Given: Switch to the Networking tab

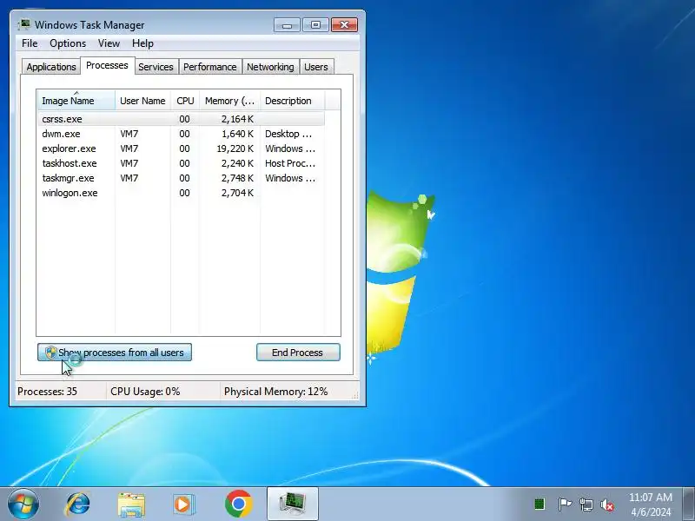Looking at the screenshot, I should [270, 67].
